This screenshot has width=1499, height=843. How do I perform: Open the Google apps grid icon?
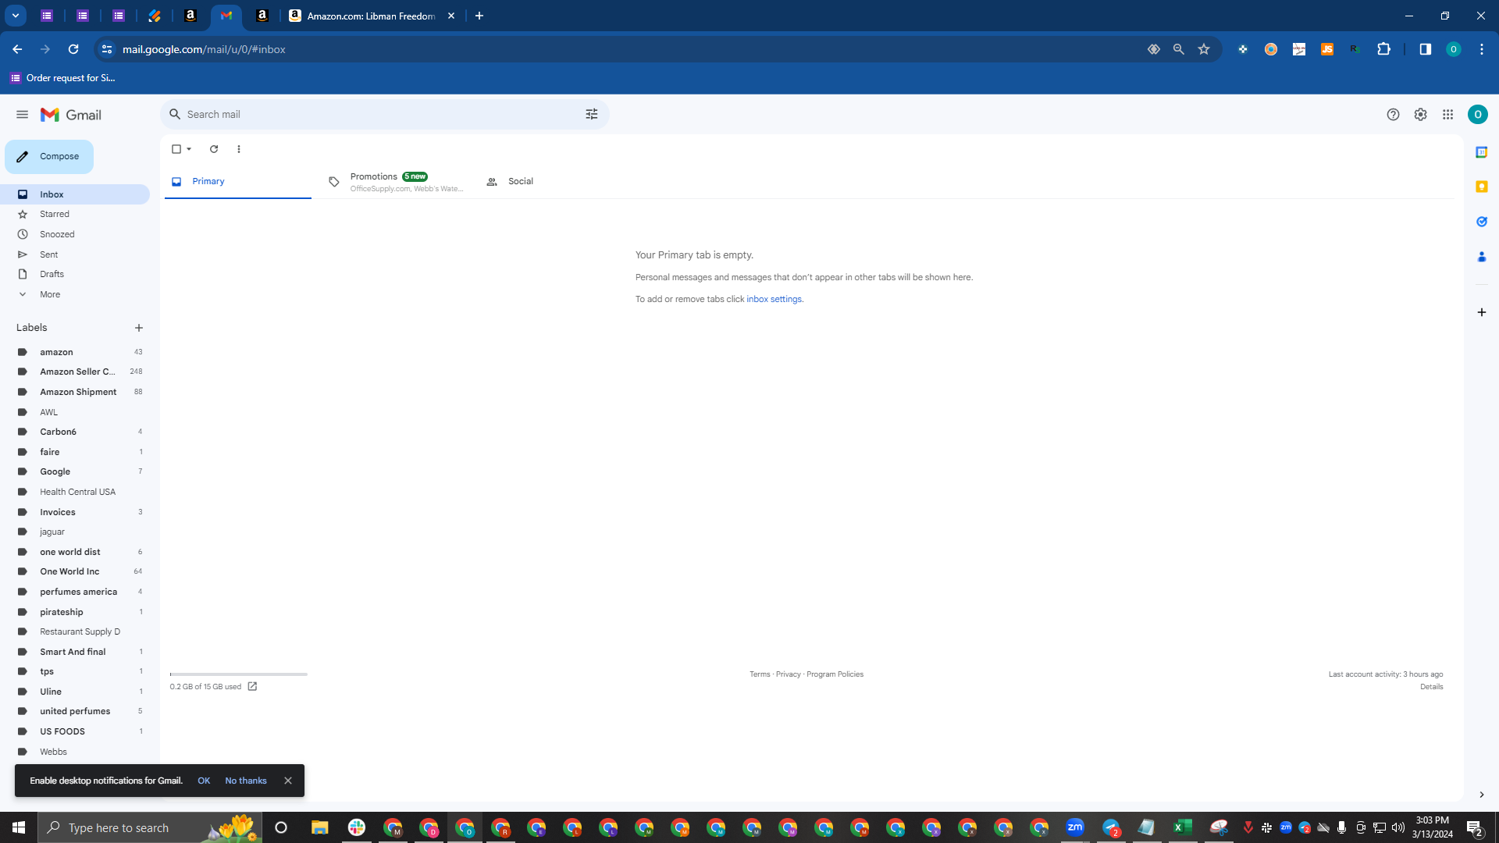(1447, 115)
